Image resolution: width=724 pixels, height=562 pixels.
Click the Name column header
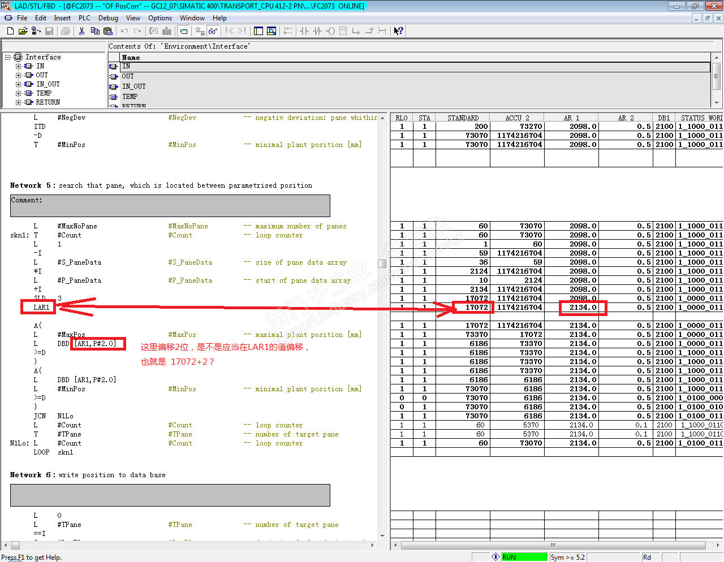coord(415,57)
